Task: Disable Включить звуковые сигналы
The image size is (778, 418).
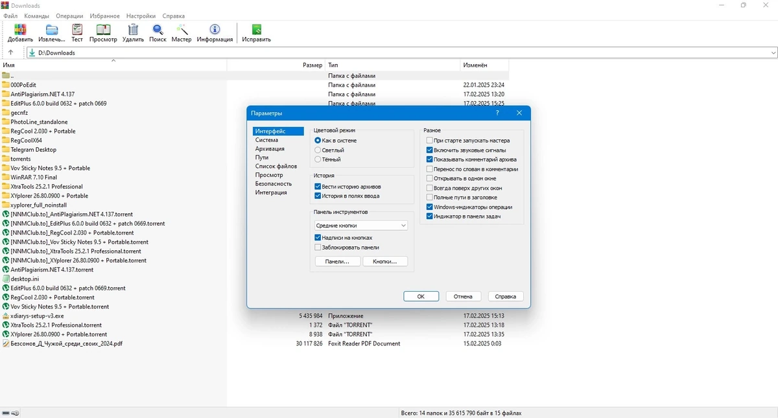Action: point(429,150)
